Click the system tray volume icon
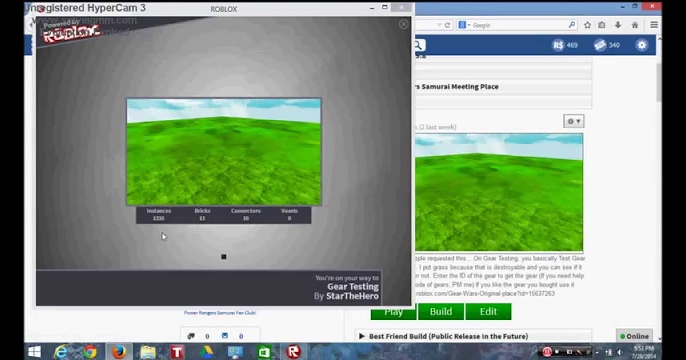Viewport: 686px width, 360px height. pyautogui.click(x=620, y=352)
